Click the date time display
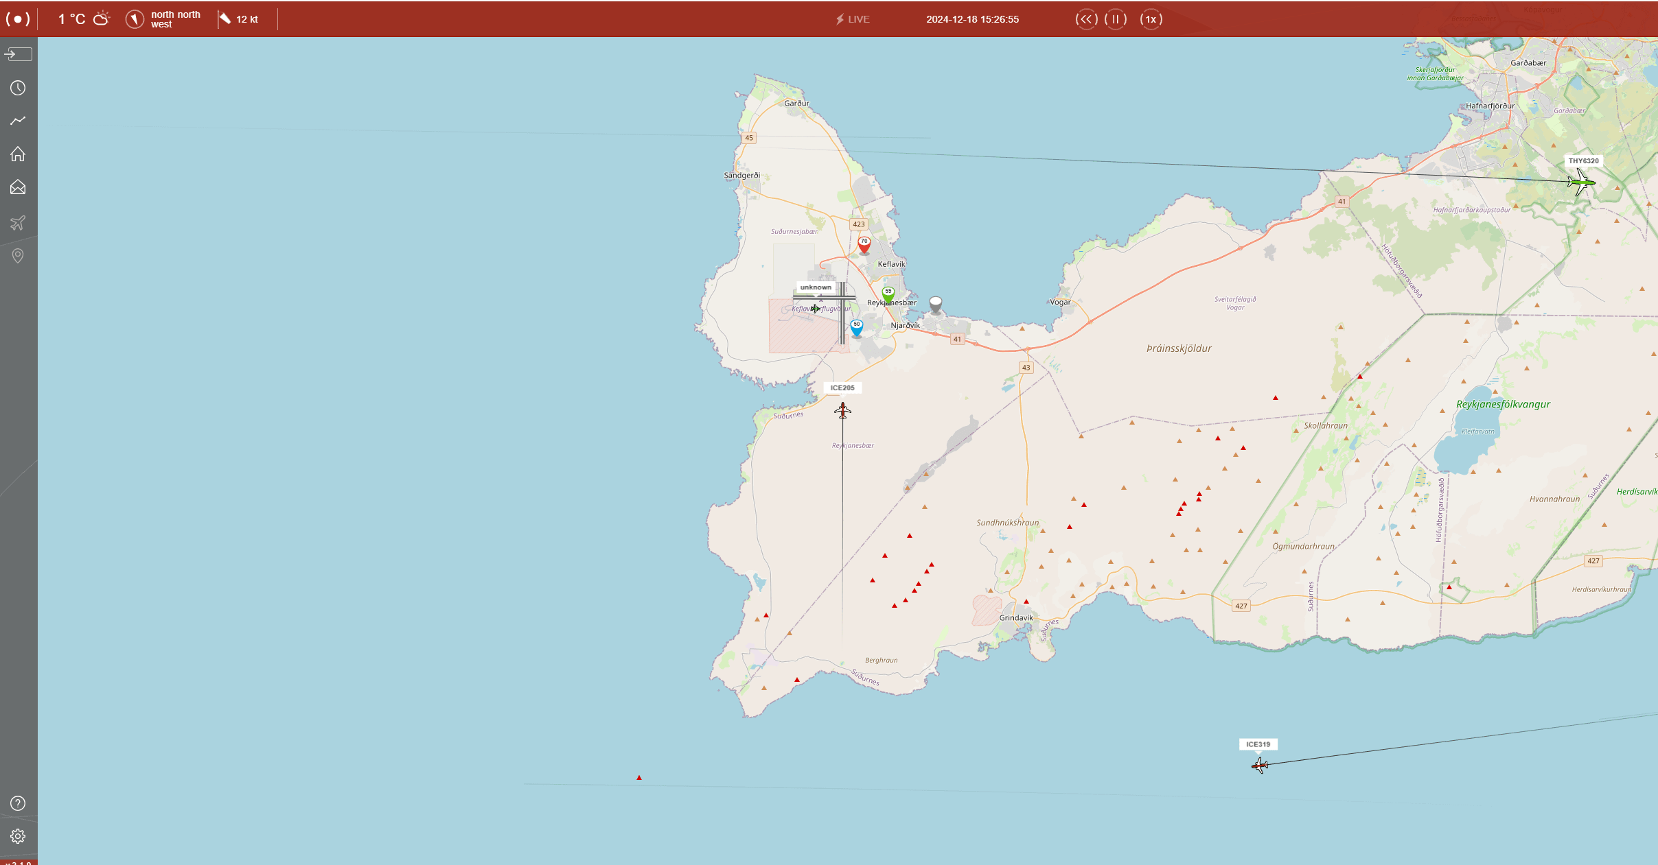1658x865 pixels. [972, 19]
